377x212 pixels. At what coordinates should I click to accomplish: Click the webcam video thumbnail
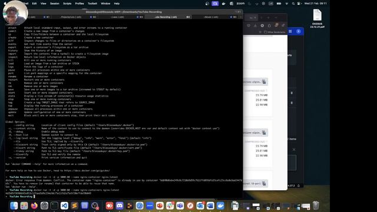point(15,13)
